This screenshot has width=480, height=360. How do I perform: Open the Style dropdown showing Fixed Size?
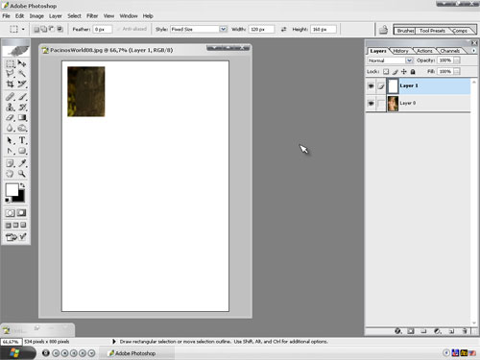[199, 29]
